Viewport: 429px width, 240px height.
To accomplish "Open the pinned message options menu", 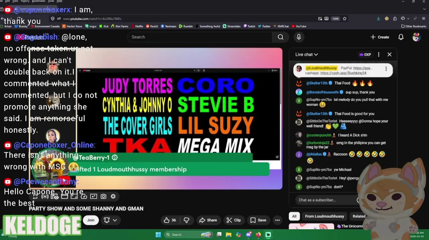I will 386,69.
